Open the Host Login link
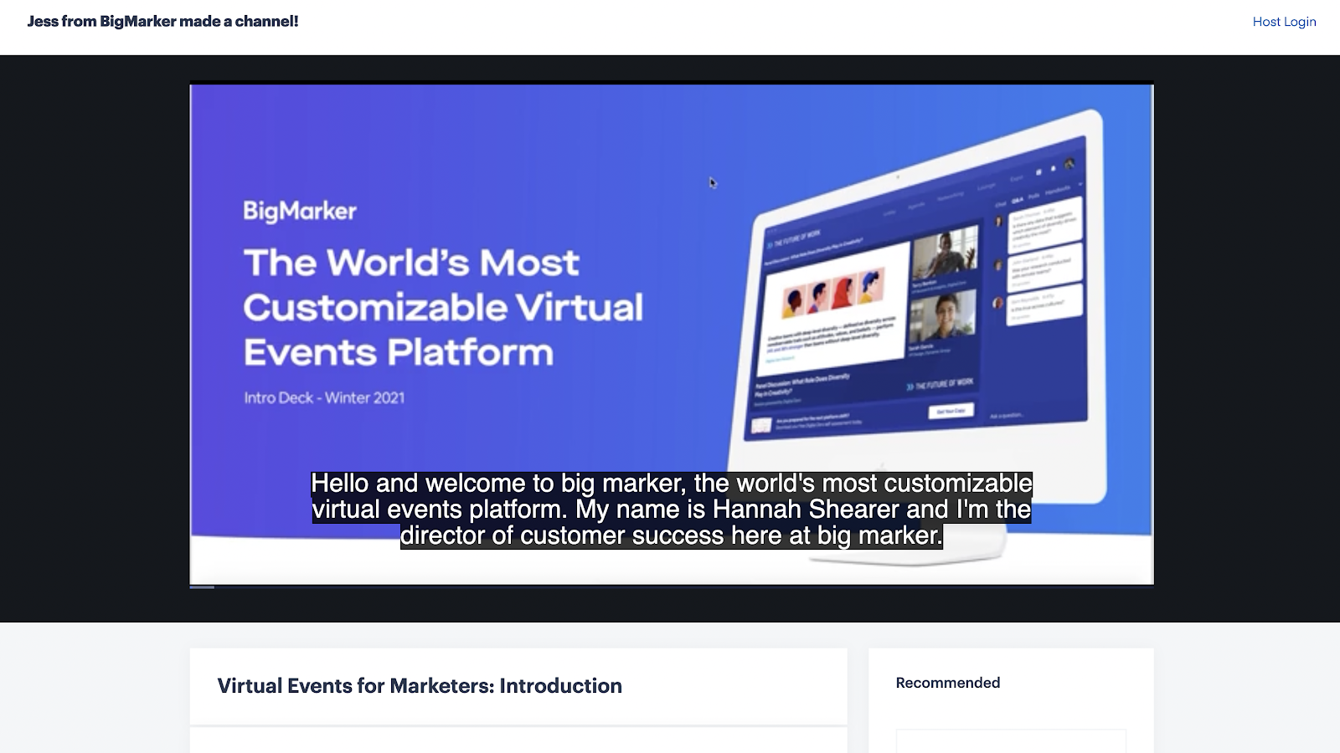The width and height of the screenshot is (1340, 753). [x=1284, y=22]
